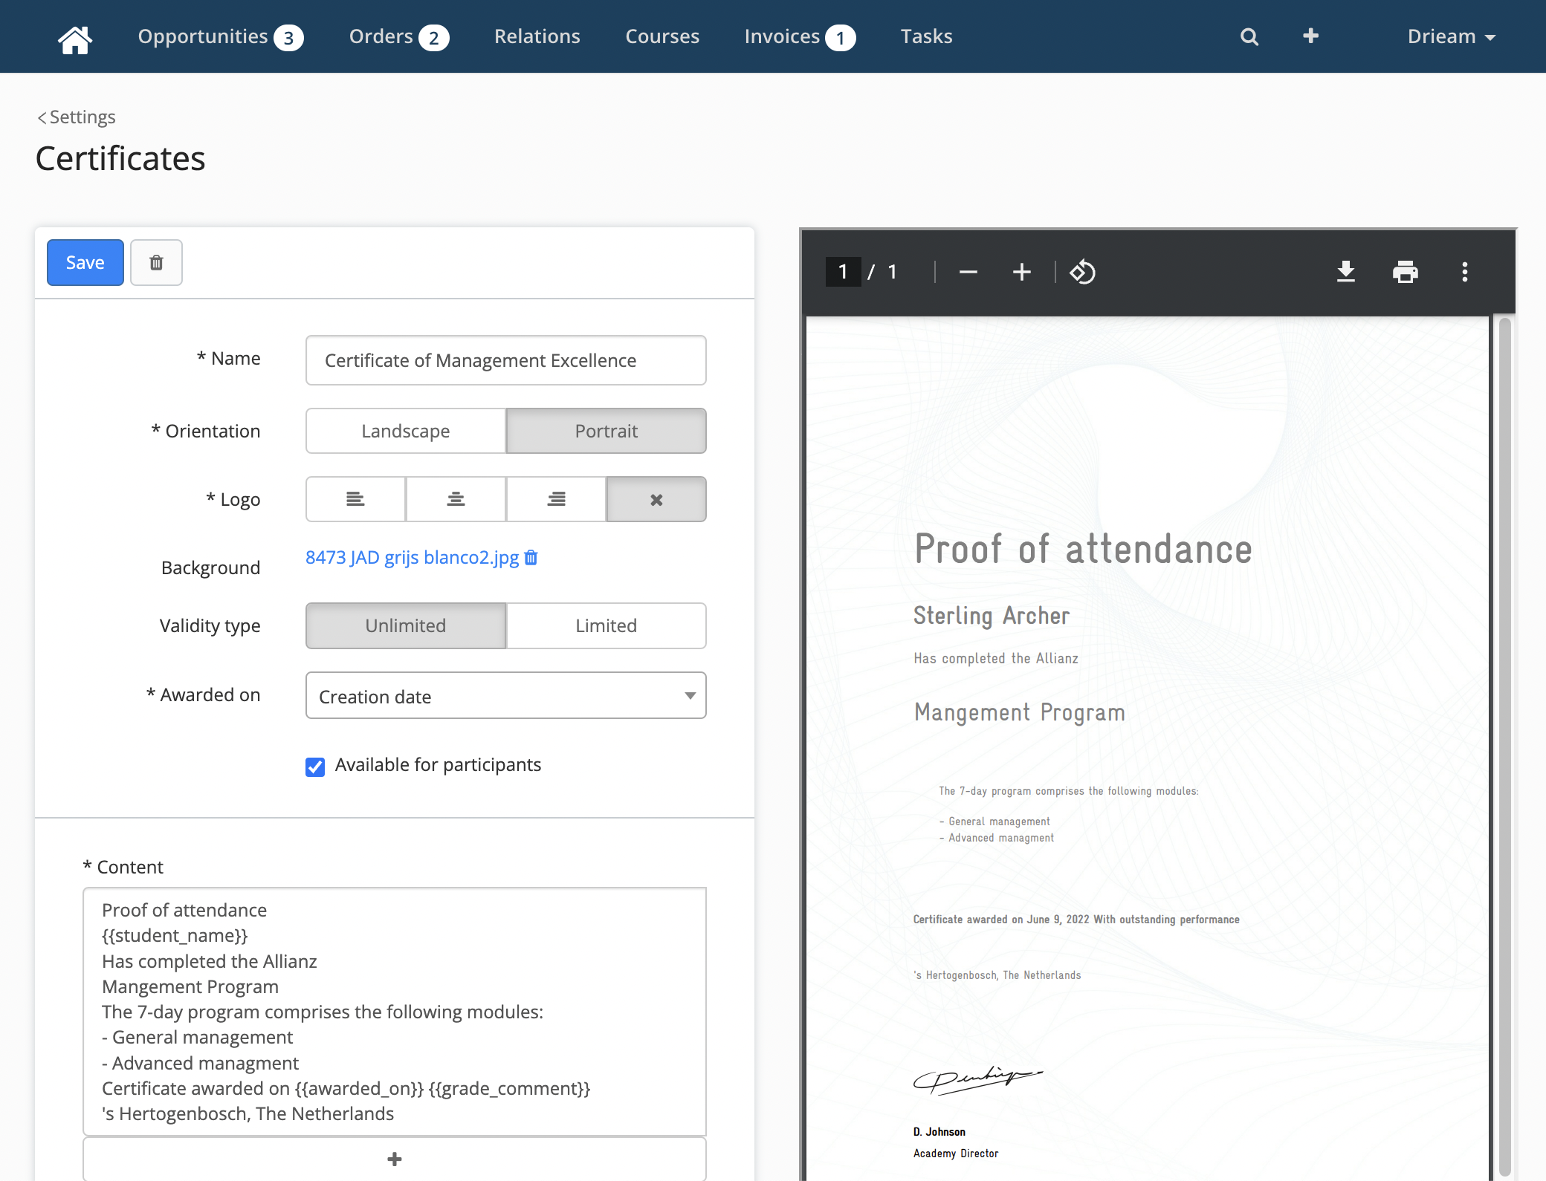1546x1181 pixels.
Task: Click the {{student_name}} line in Content
Action: click(x=175, y=935)
